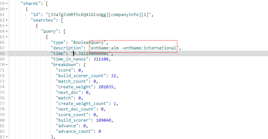The height and width of the screenshot is (139, 268).
Task: Click the "BooleanQuery" value
Action: pyautogui.click(x=88, y=42)
